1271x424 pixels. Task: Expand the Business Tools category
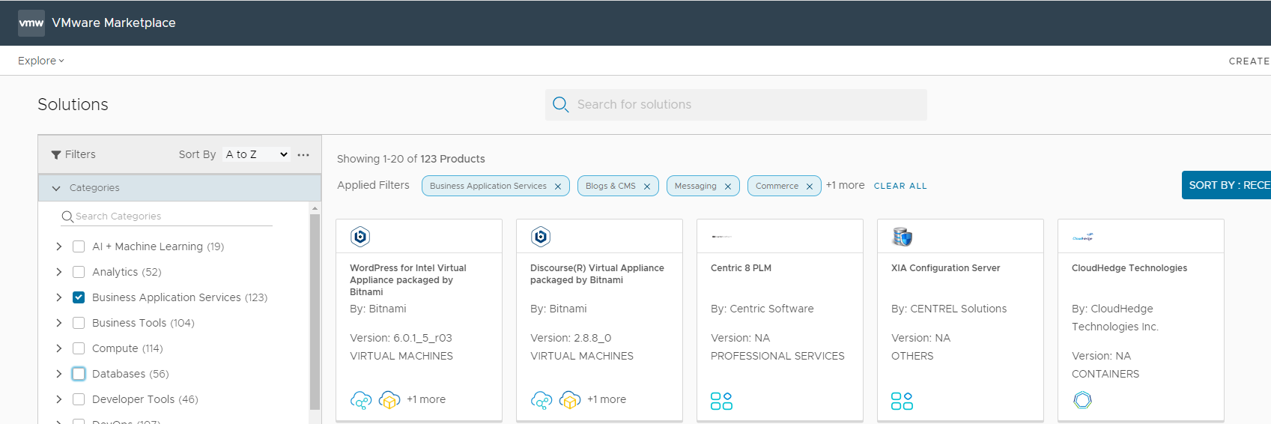pos(59,323)
